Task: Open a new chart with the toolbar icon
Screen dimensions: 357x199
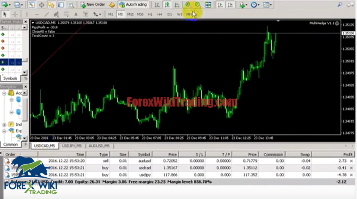Action: pos(4,5)
